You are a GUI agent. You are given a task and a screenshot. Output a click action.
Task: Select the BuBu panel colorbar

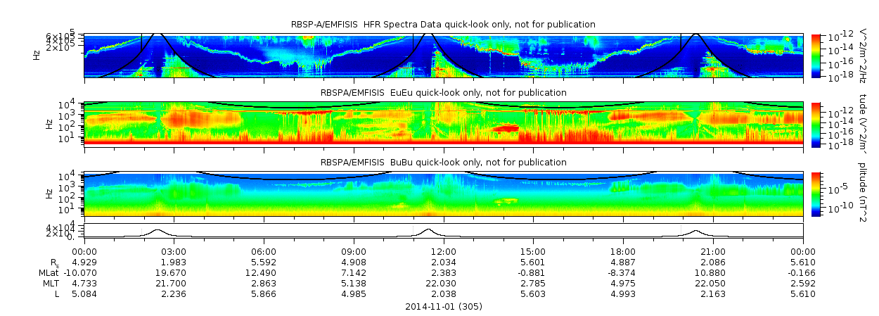point(816,194)
